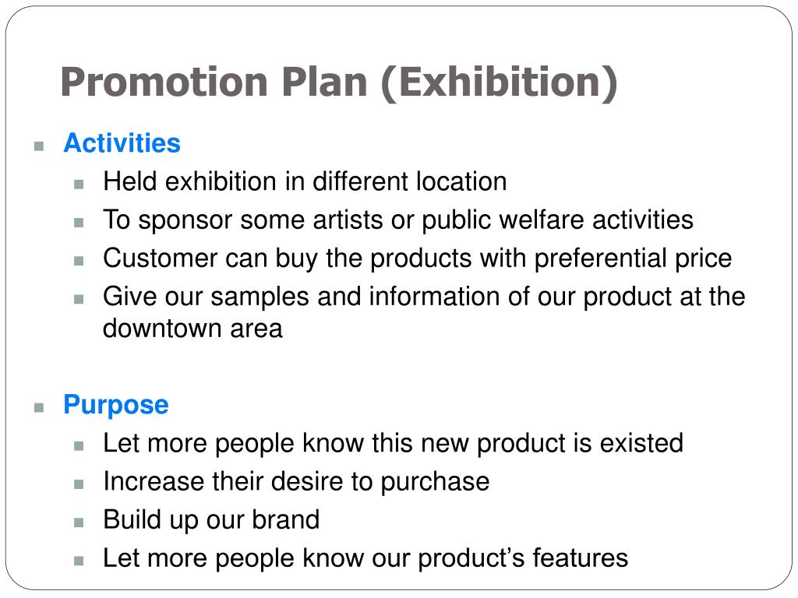Viewport: 798px width, 598px height.
Task: Click the bullet before Increase their desire line
Action: pos(79,484)
